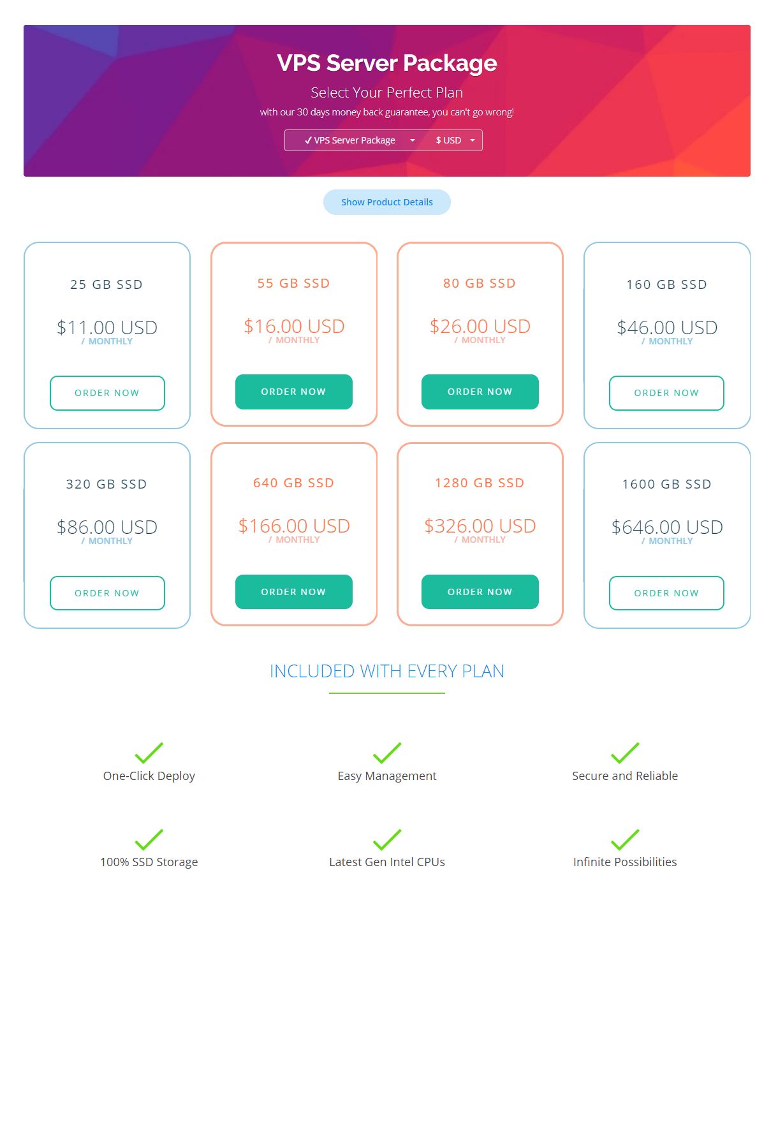This screenshot has height=1148, width=778.
Task: Select the $16.00 USD monthly price text
Action: pos(294,327)
